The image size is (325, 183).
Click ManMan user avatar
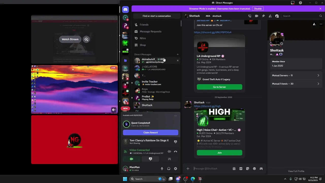[125, 169]
